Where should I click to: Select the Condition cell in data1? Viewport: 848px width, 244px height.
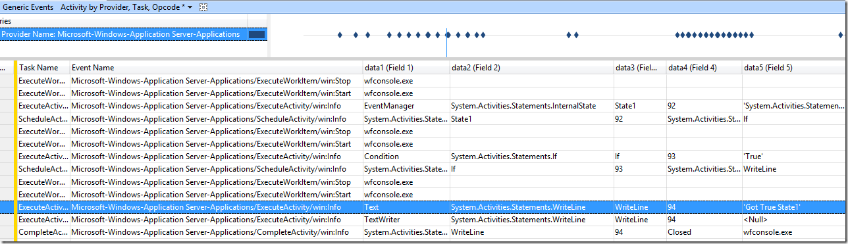(406, 157)
